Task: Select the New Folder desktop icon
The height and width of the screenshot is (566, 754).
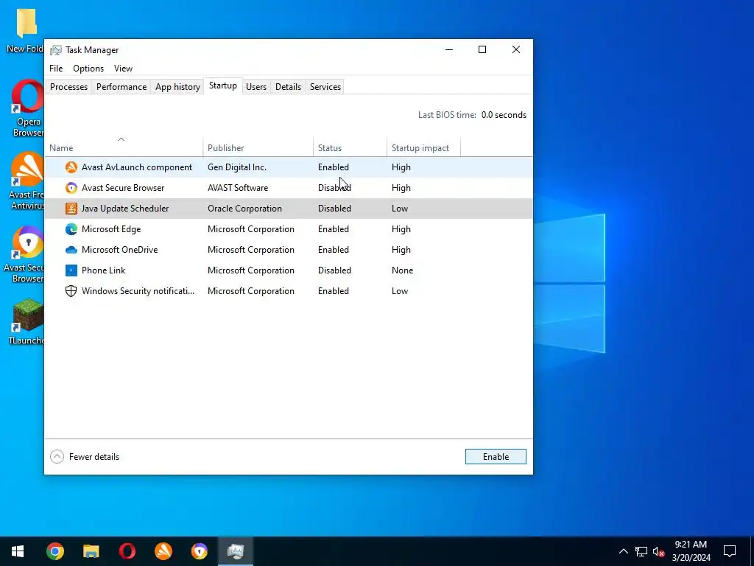Action: pos(25,31)
